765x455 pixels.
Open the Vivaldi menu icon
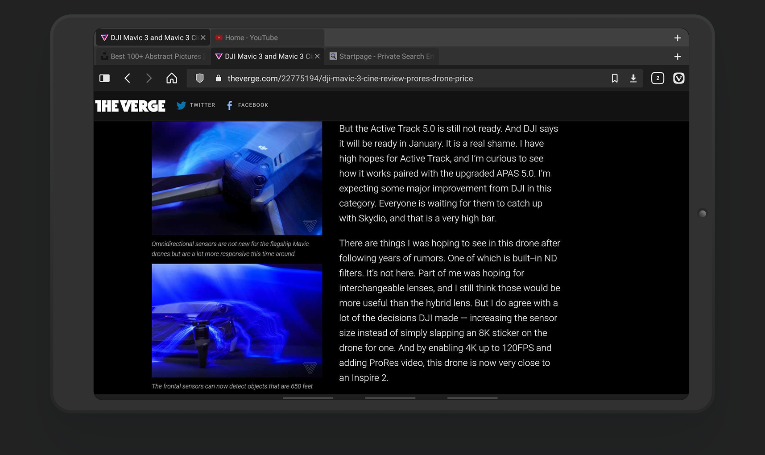[x=679, y=78]
